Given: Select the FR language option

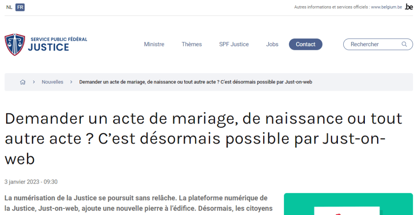Looking at the screenshot, I should click(x=20, y=7).
